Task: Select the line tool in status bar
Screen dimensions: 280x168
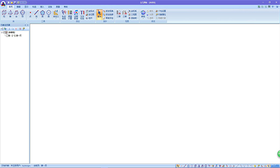Action: [185, 166]
